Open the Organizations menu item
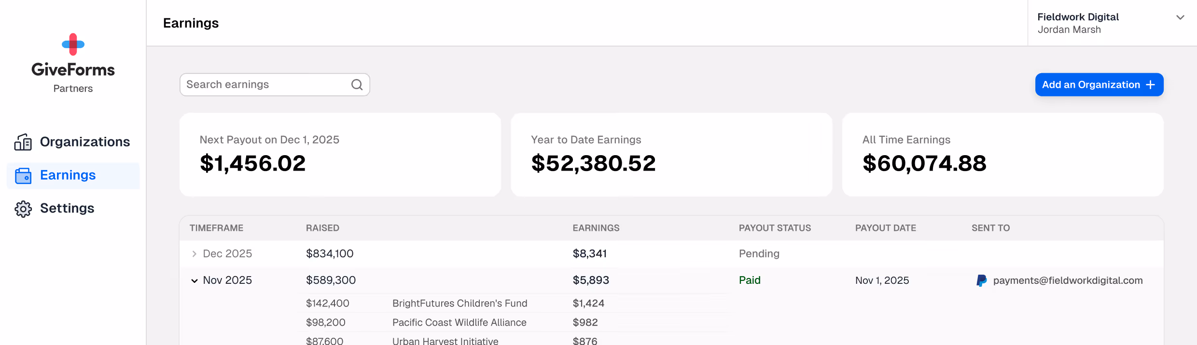1197x345 pixels. (x=73, y=142)
